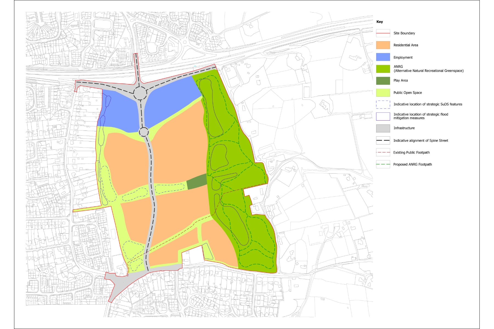The height and width of the screenshot is (329, 494).
Task: Click the small roundabout south of employment area
Action: 144,132
